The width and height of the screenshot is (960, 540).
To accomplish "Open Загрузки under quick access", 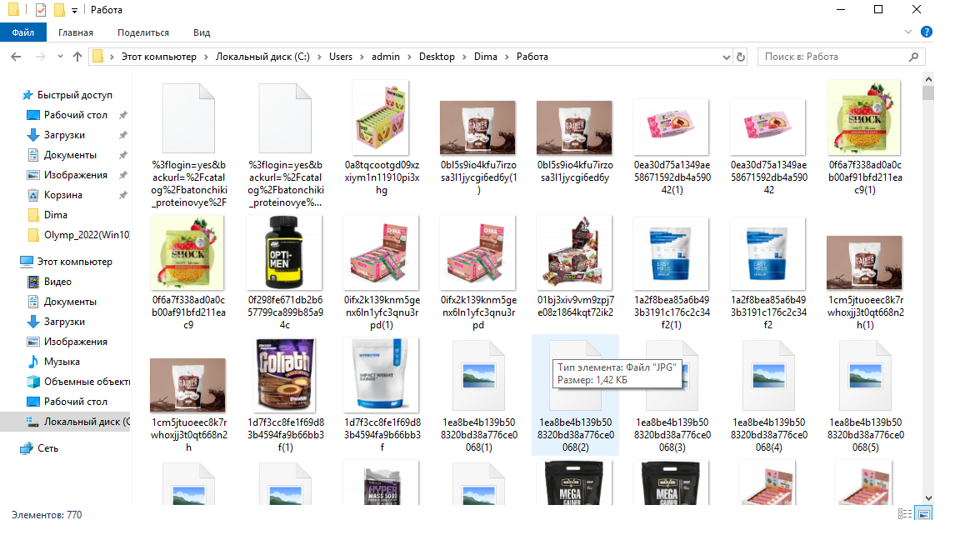I will 64,135.
